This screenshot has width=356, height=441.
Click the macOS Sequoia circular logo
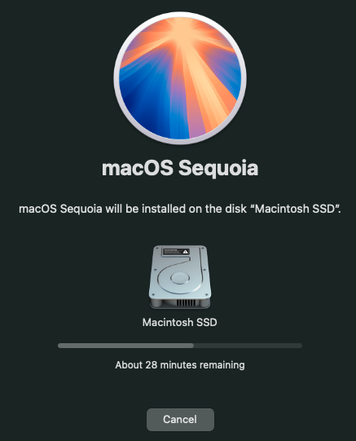click(x=180, y=78)
